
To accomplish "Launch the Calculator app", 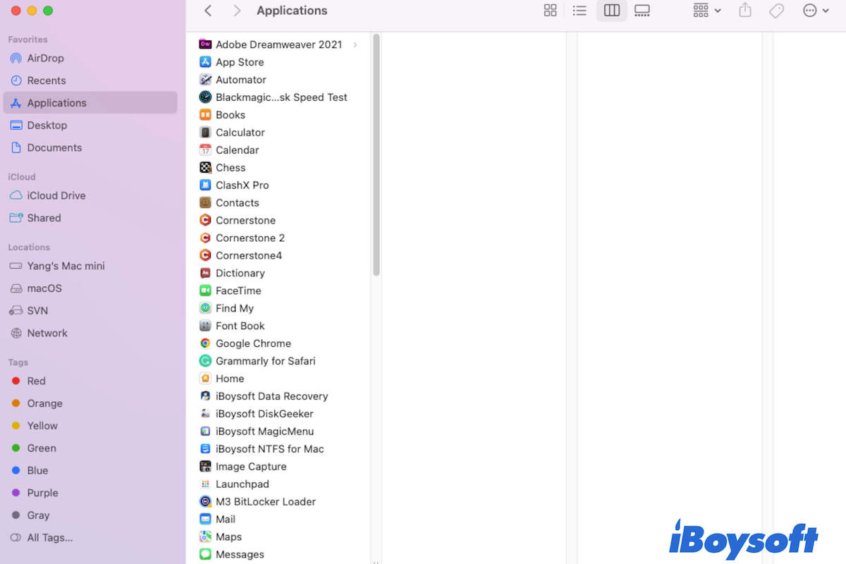I will point(240,132).
